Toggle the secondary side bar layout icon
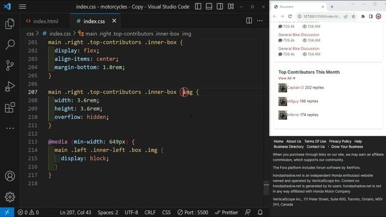 (220, 7)
